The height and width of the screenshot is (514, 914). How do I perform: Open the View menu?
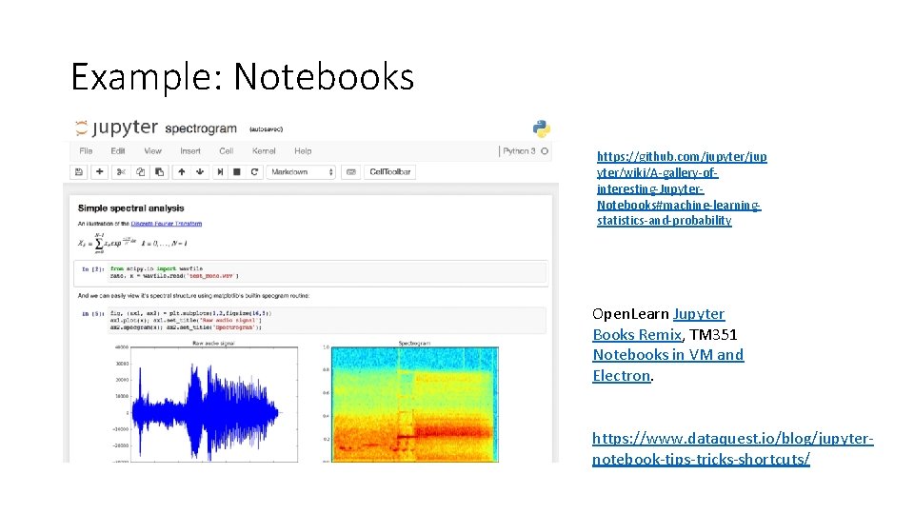pos(152,151)
